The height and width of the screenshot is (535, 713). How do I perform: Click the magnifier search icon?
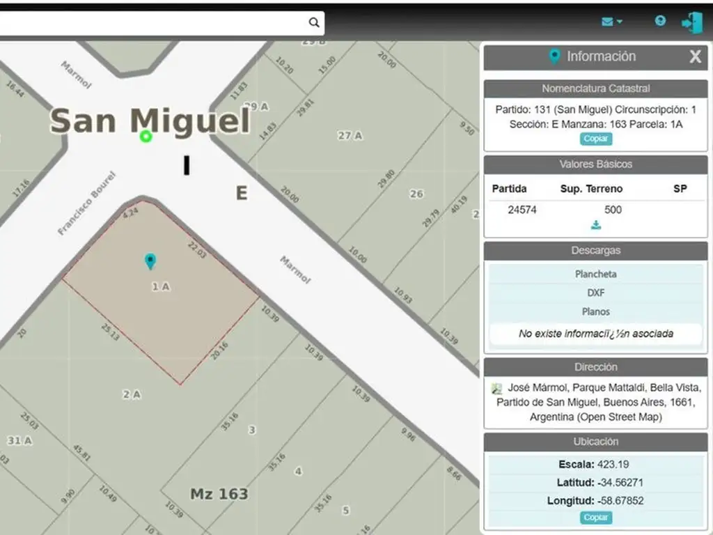314,22
